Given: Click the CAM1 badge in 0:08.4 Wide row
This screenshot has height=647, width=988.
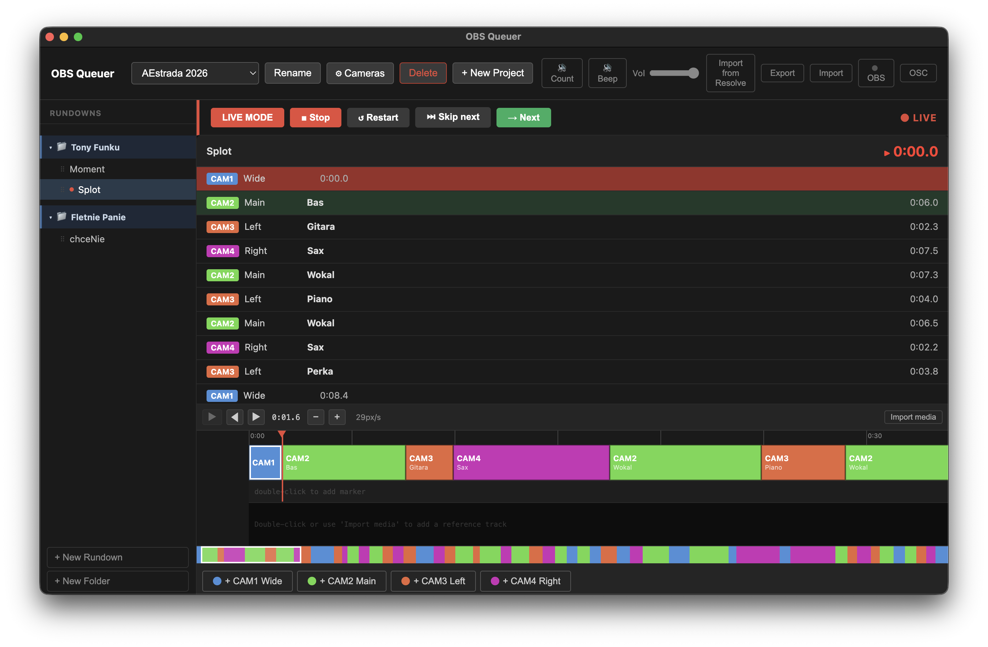Looking at the screenshot, I should pos(222,396).
